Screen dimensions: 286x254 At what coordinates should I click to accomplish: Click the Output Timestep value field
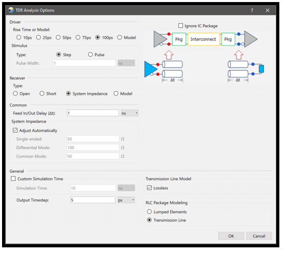(93, 200)
